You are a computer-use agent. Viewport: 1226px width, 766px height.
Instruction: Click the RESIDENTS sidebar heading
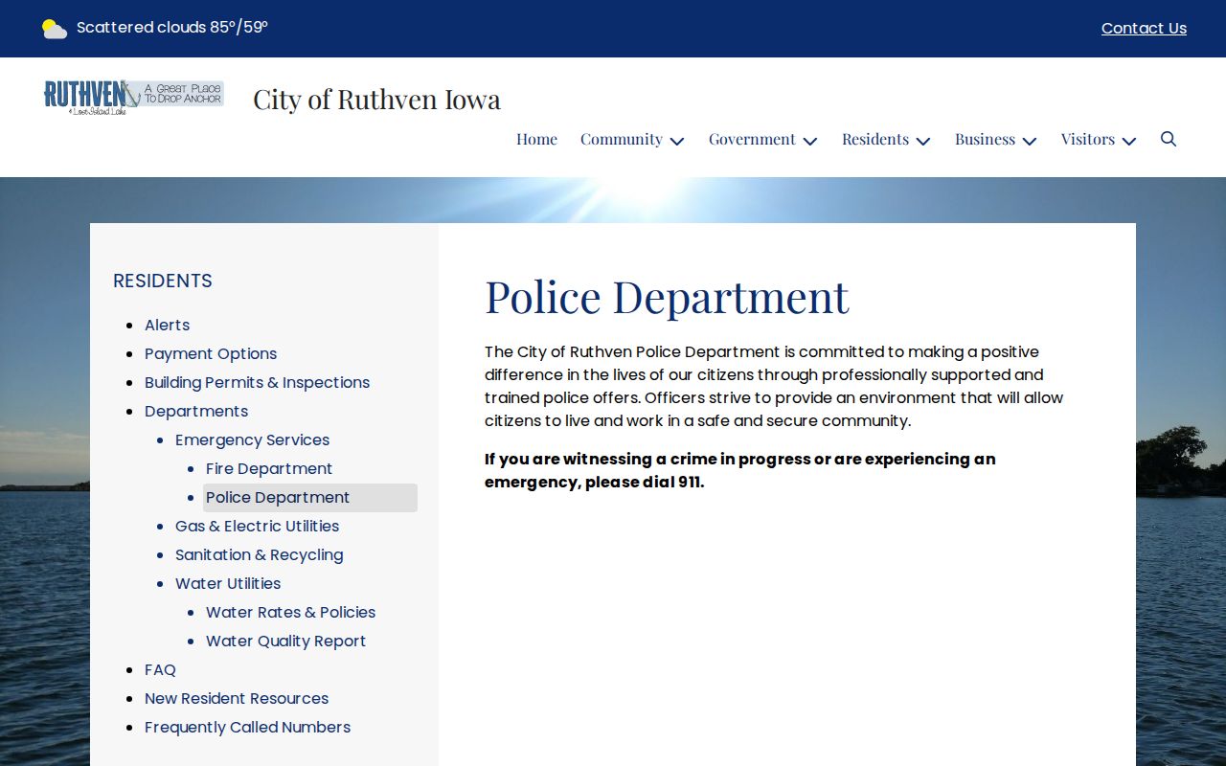pos(163,281)
